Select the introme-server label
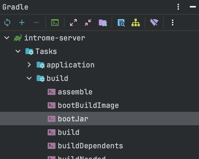Viewport: 199px width, 159px height. 55,38
